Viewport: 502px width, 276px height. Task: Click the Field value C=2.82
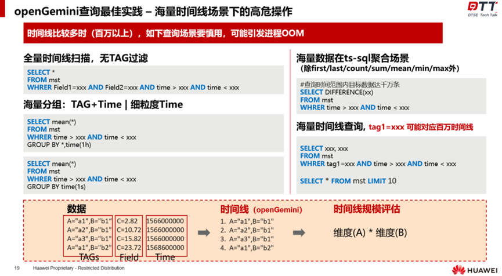127,221
